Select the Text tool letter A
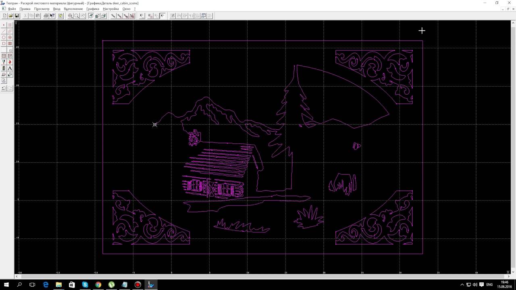 point(10,68)
